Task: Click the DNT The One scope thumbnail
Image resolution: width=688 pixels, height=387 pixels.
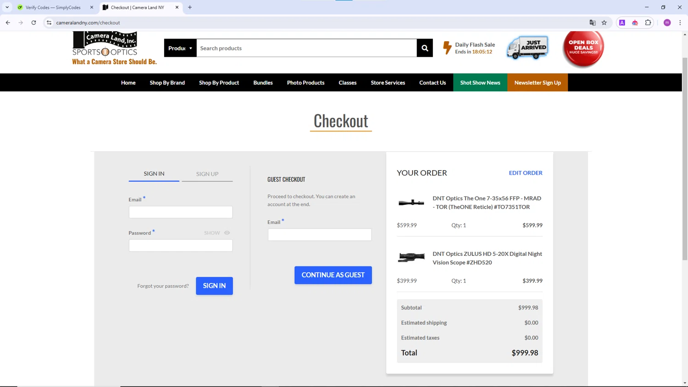Action: click(411, 202)
